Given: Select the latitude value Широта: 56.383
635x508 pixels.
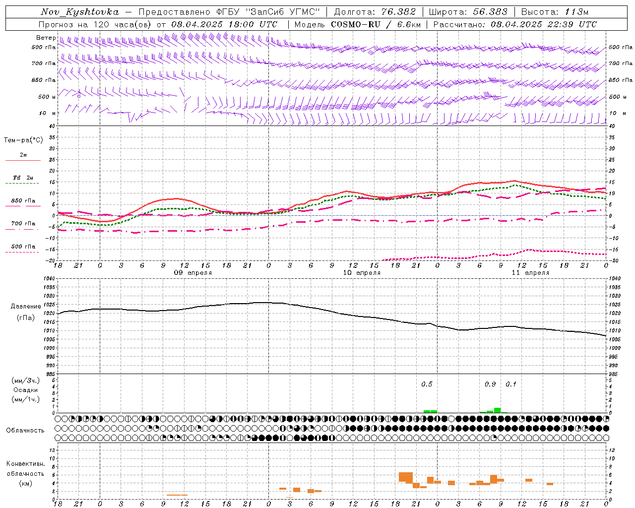Looking at the screenshot, I should [468, 12].
